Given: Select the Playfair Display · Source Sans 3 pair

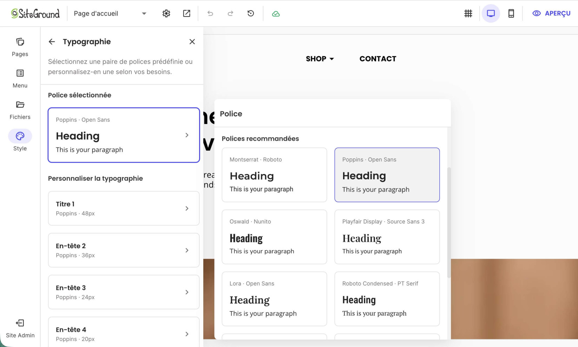Looking at the screenshot, I should pyautogui.click(x=387, y=237).
